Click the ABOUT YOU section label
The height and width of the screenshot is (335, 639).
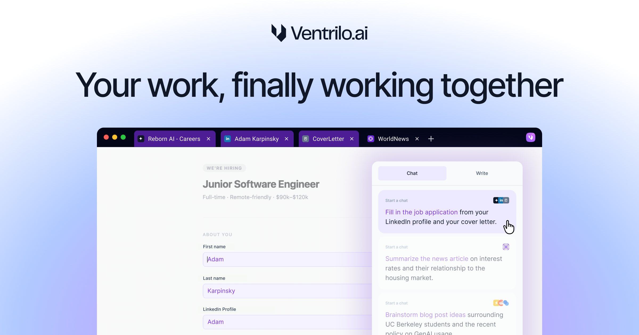218,234
